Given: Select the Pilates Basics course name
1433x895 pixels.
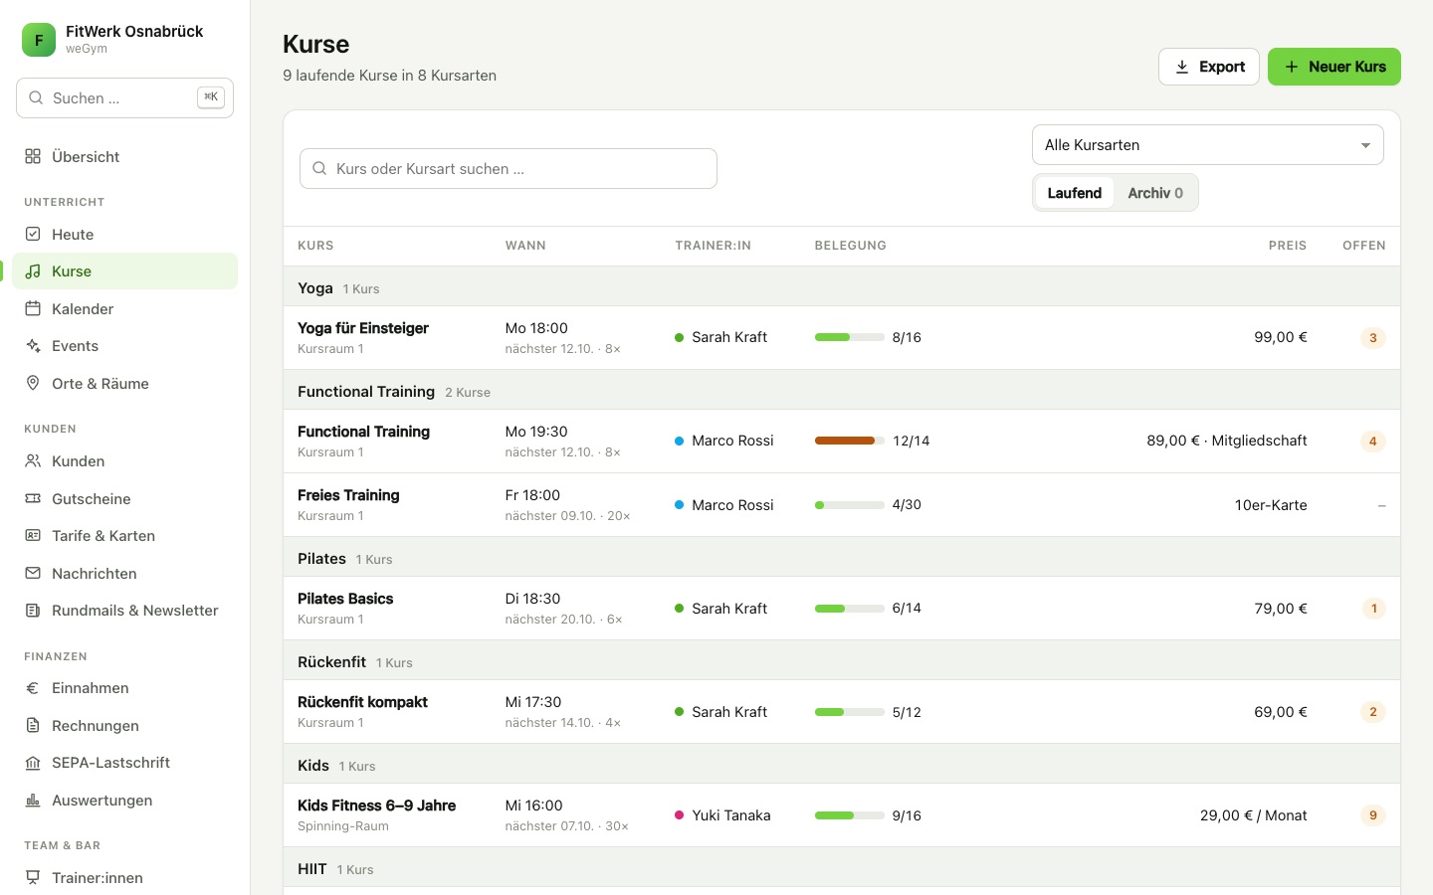Looking at the screenshot, I should tap(345, 599).
